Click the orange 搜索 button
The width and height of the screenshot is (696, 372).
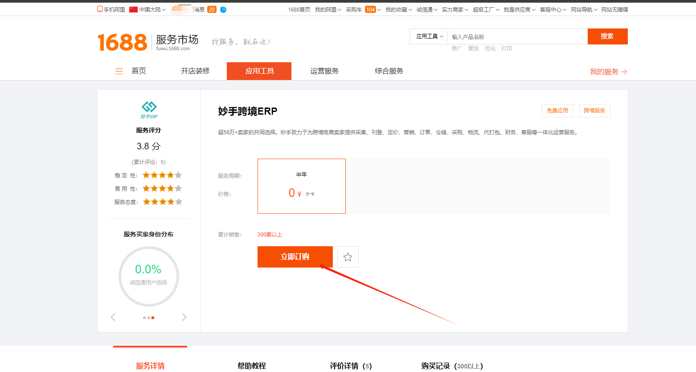pyautogui.click(x=607, y=36)
